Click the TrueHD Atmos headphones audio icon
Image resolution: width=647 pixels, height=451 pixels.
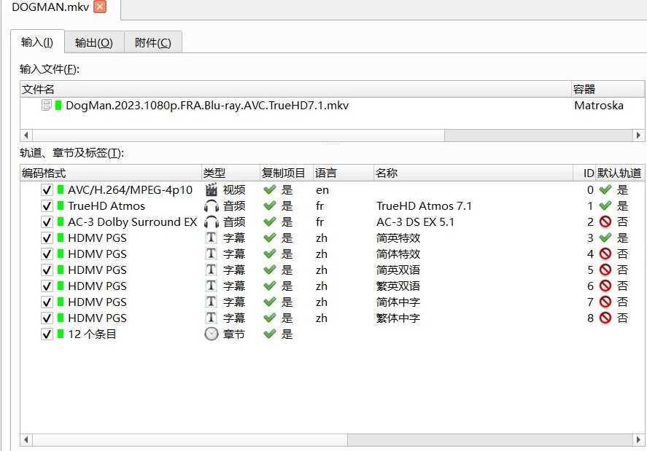tap(212, 206)
